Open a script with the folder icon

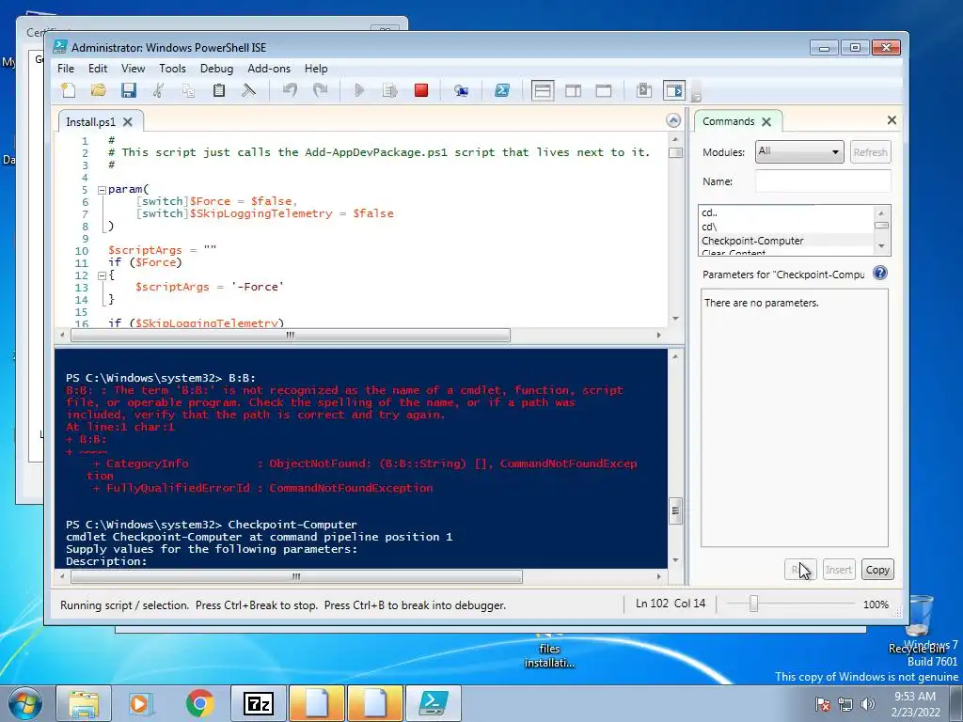98,91
